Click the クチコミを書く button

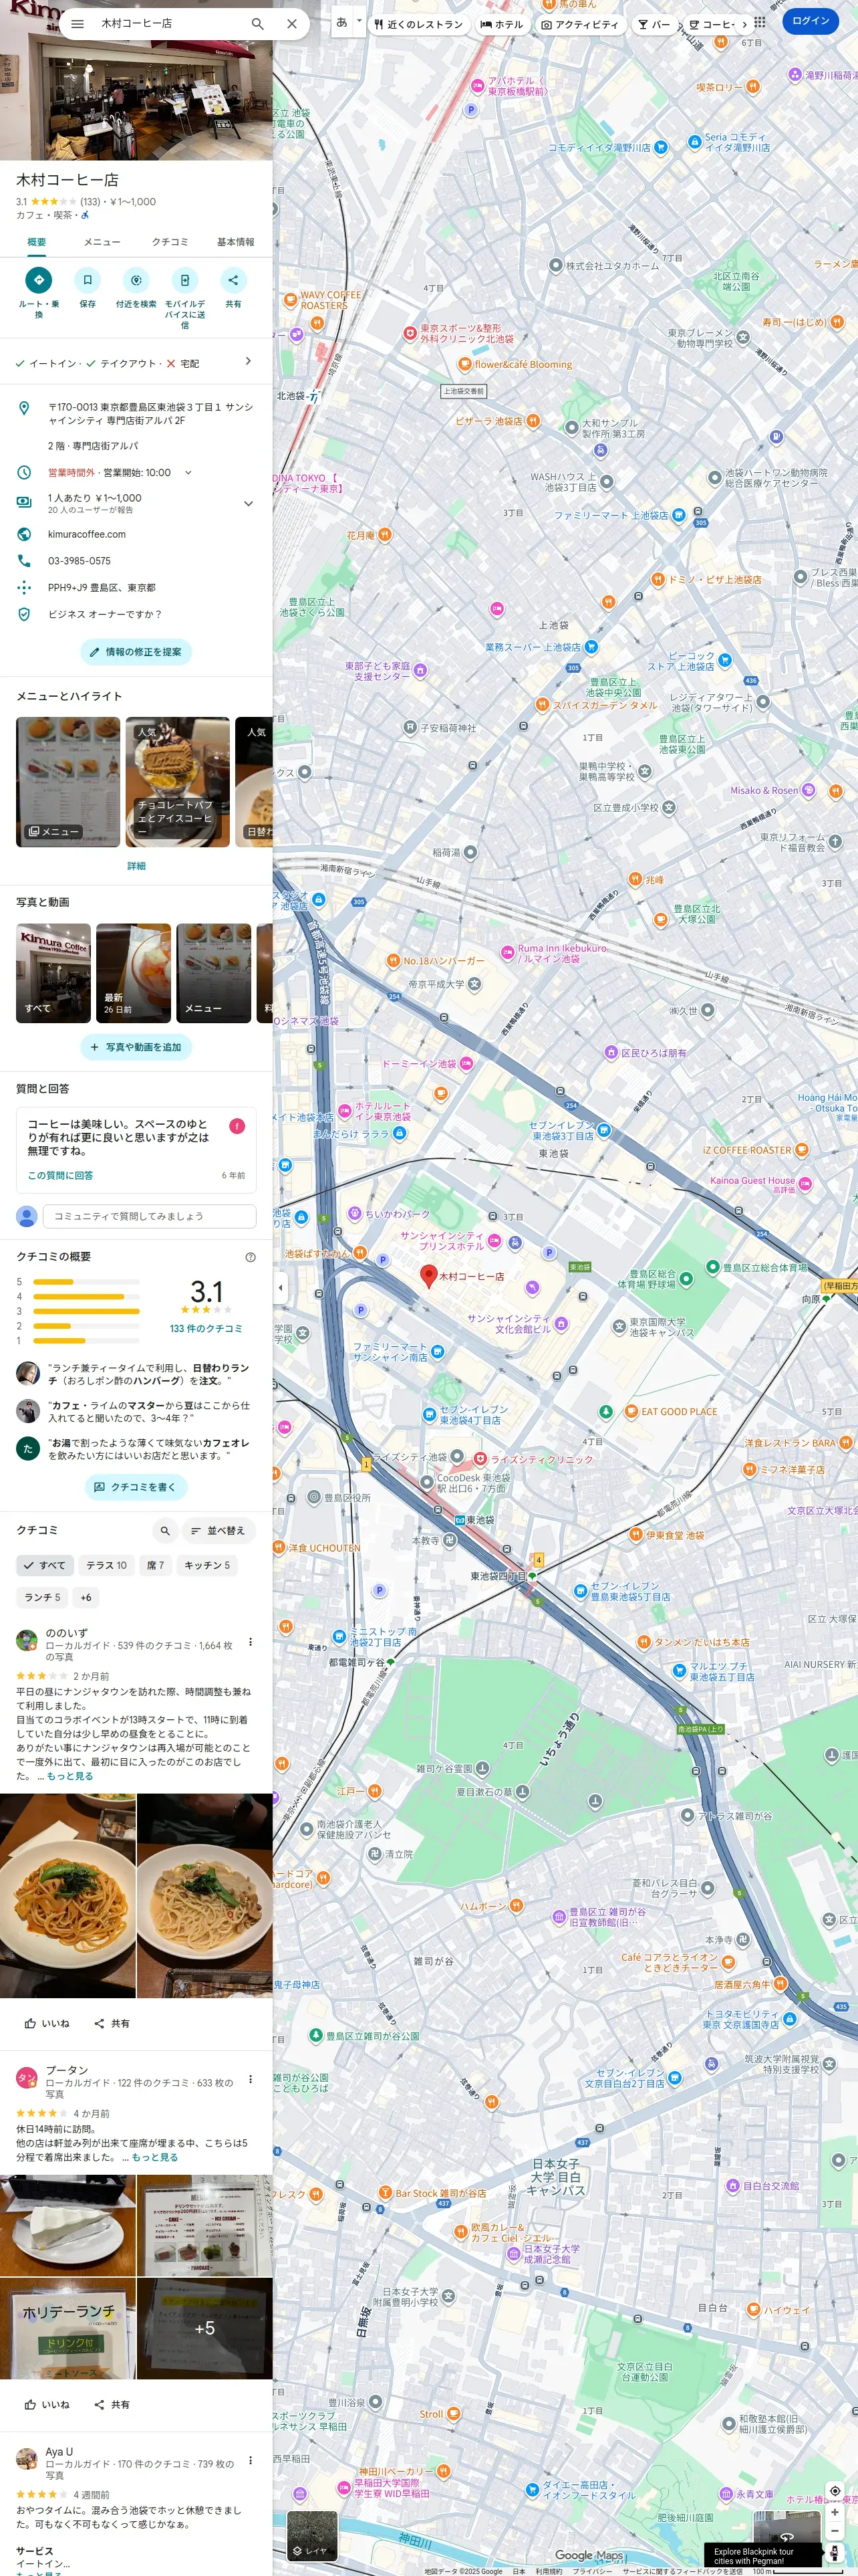136,1487
